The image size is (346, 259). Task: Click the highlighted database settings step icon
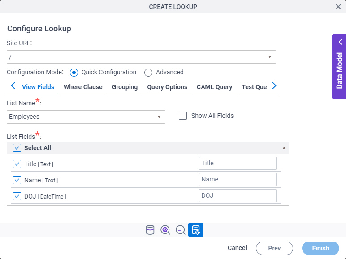tap(196, 230)
